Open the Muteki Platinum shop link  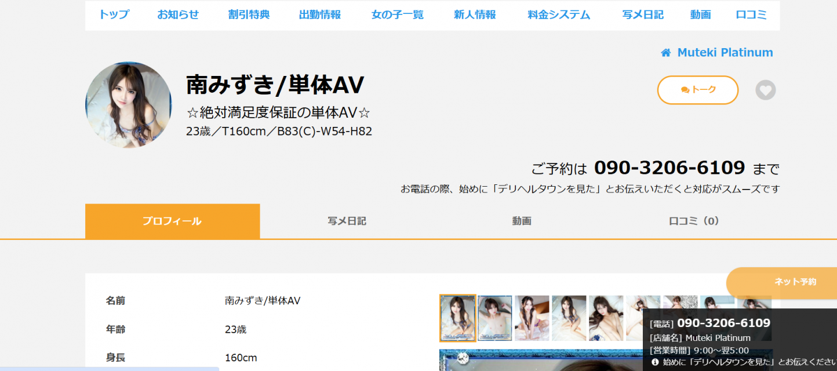[x=725, y=53]
